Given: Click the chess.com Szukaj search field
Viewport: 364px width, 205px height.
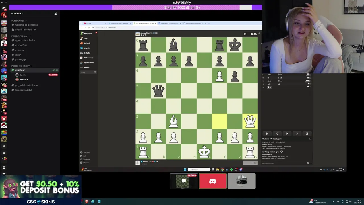Looking at the screenshot, I should [88, 72].
